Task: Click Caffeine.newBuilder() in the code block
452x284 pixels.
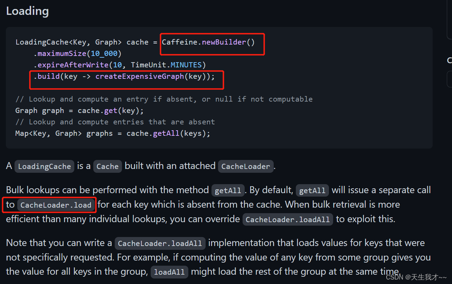Action: (x=208, y=42)
